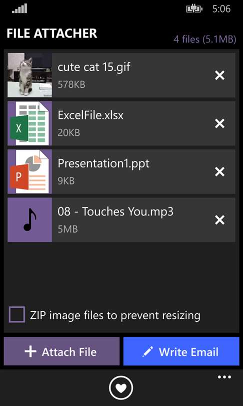The height and width of the screenshot is (406, 243).
Task: Tap the battery charging status icon
Action: [x=194, y=10]
